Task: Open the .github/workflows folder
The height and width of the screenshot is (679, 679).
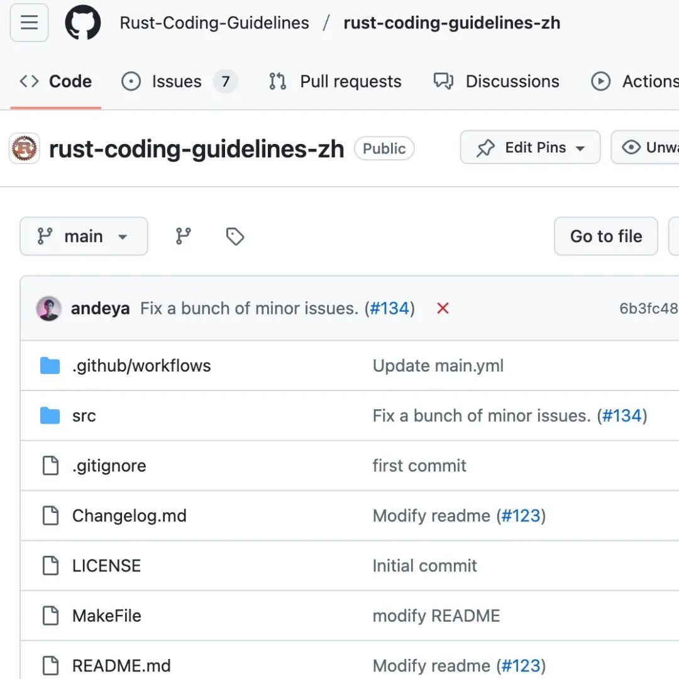Action: pyautogui.click(x=141, y=365)
